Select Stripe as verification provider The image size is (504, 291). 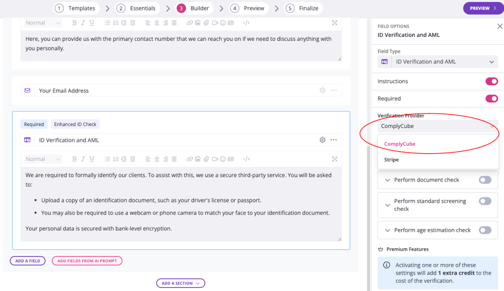point(391,160)
